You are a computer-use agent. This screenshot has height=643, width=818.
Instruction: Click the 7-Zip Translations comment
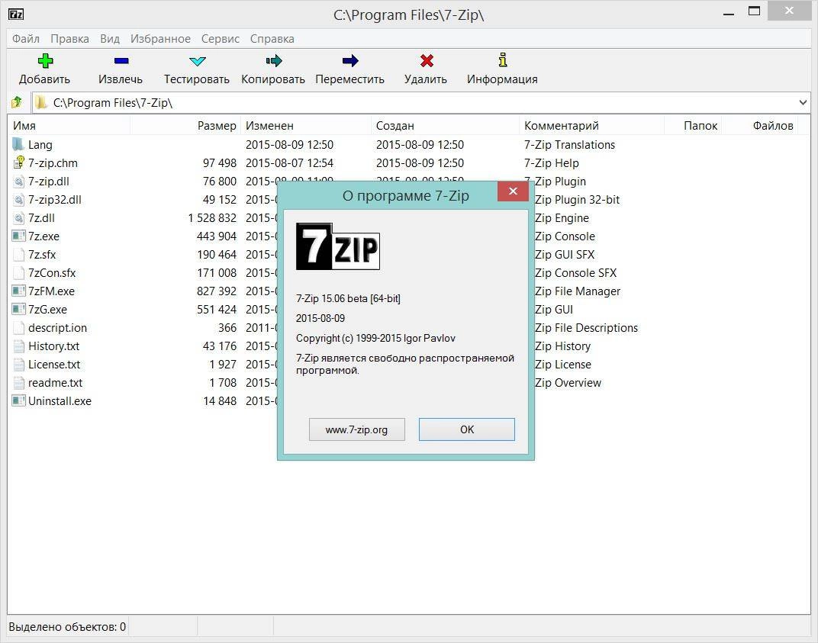[570, 144]
